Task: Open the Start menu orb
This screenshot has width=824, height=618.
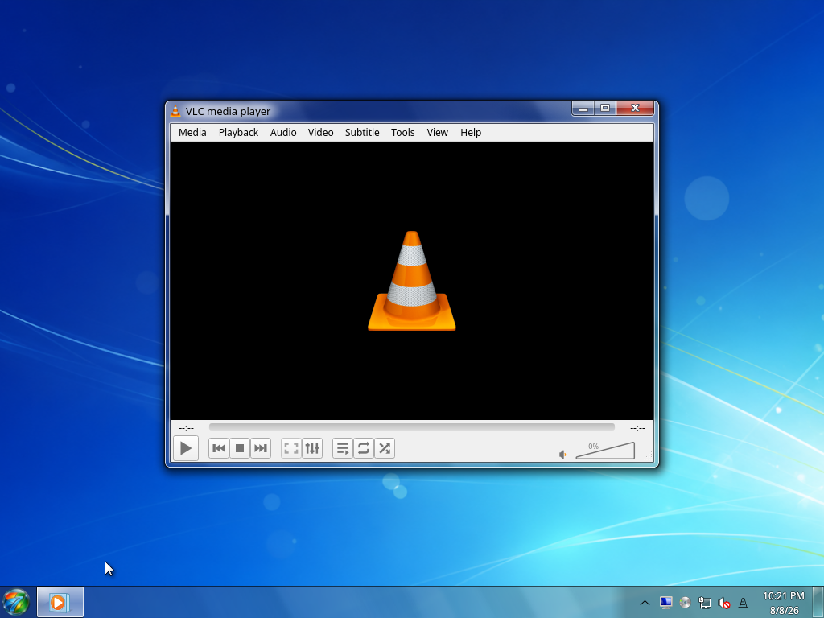Action: click(x=16, y=602)
